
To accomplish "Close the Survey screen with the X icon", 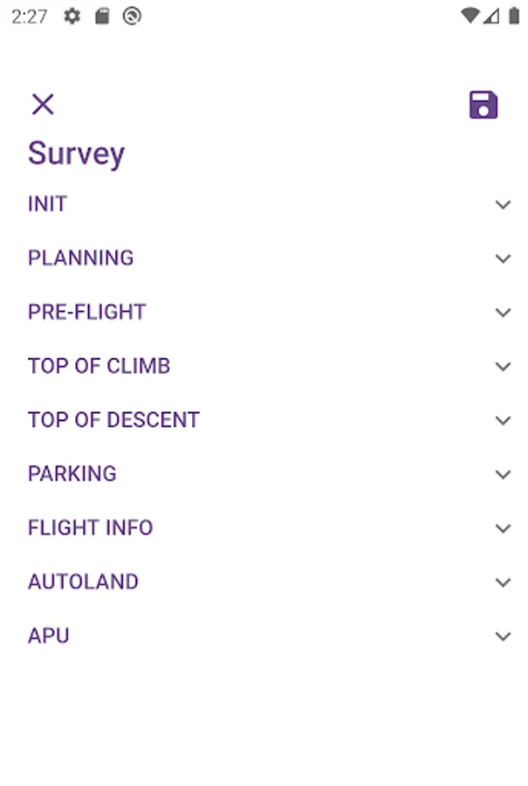I will click(43, 105).
